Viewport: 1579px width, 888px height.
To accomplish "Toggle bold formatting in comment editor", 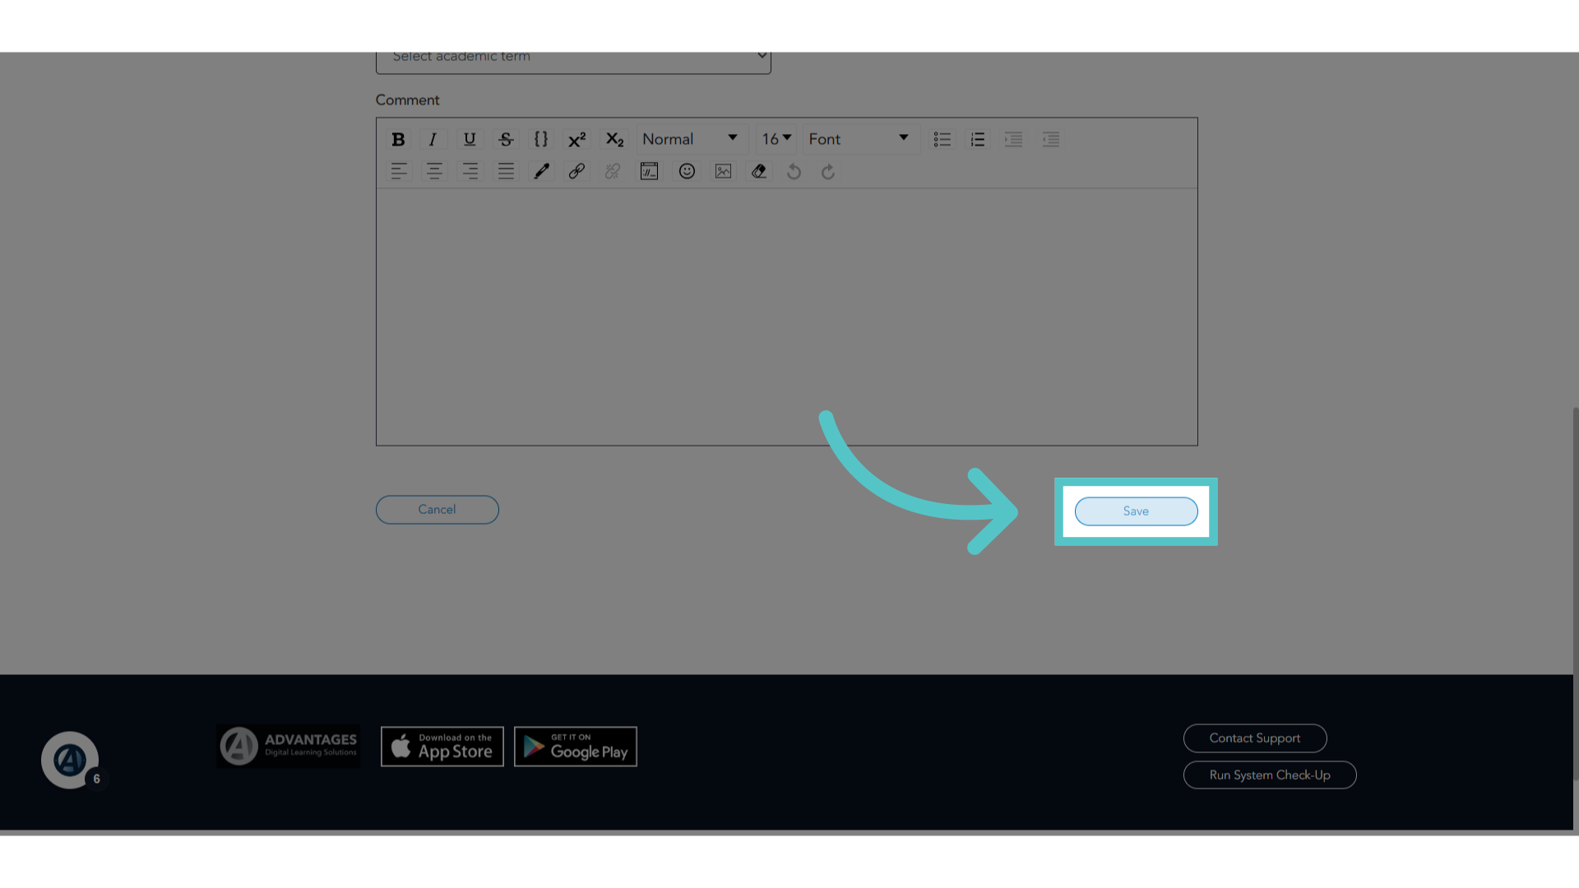I will (x=398, y=139).
